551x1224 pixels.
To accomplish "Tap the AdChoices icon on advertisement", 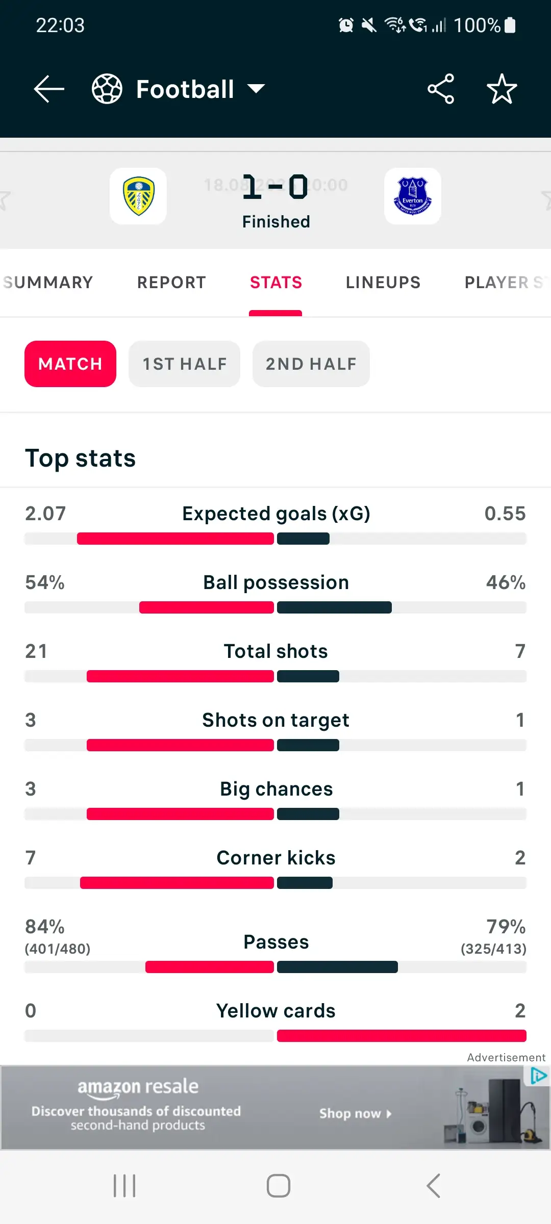I will pos(538,1076).
